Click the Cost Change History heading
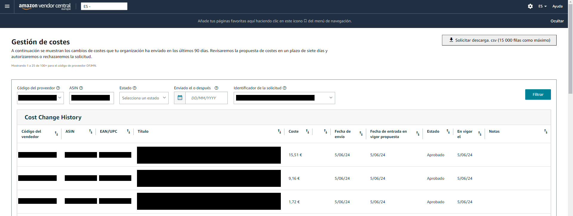The width and height of the screenshot is (573, 216). coord(53,117)
